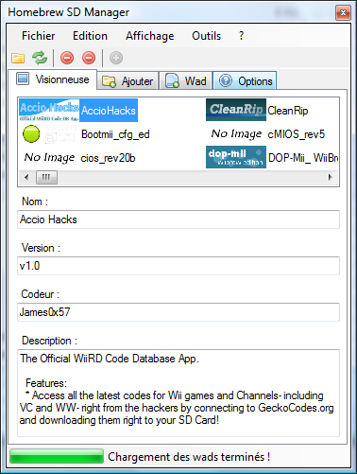Open the ? help menu
This screenshot has width=357, height=474.
[241, 36]
